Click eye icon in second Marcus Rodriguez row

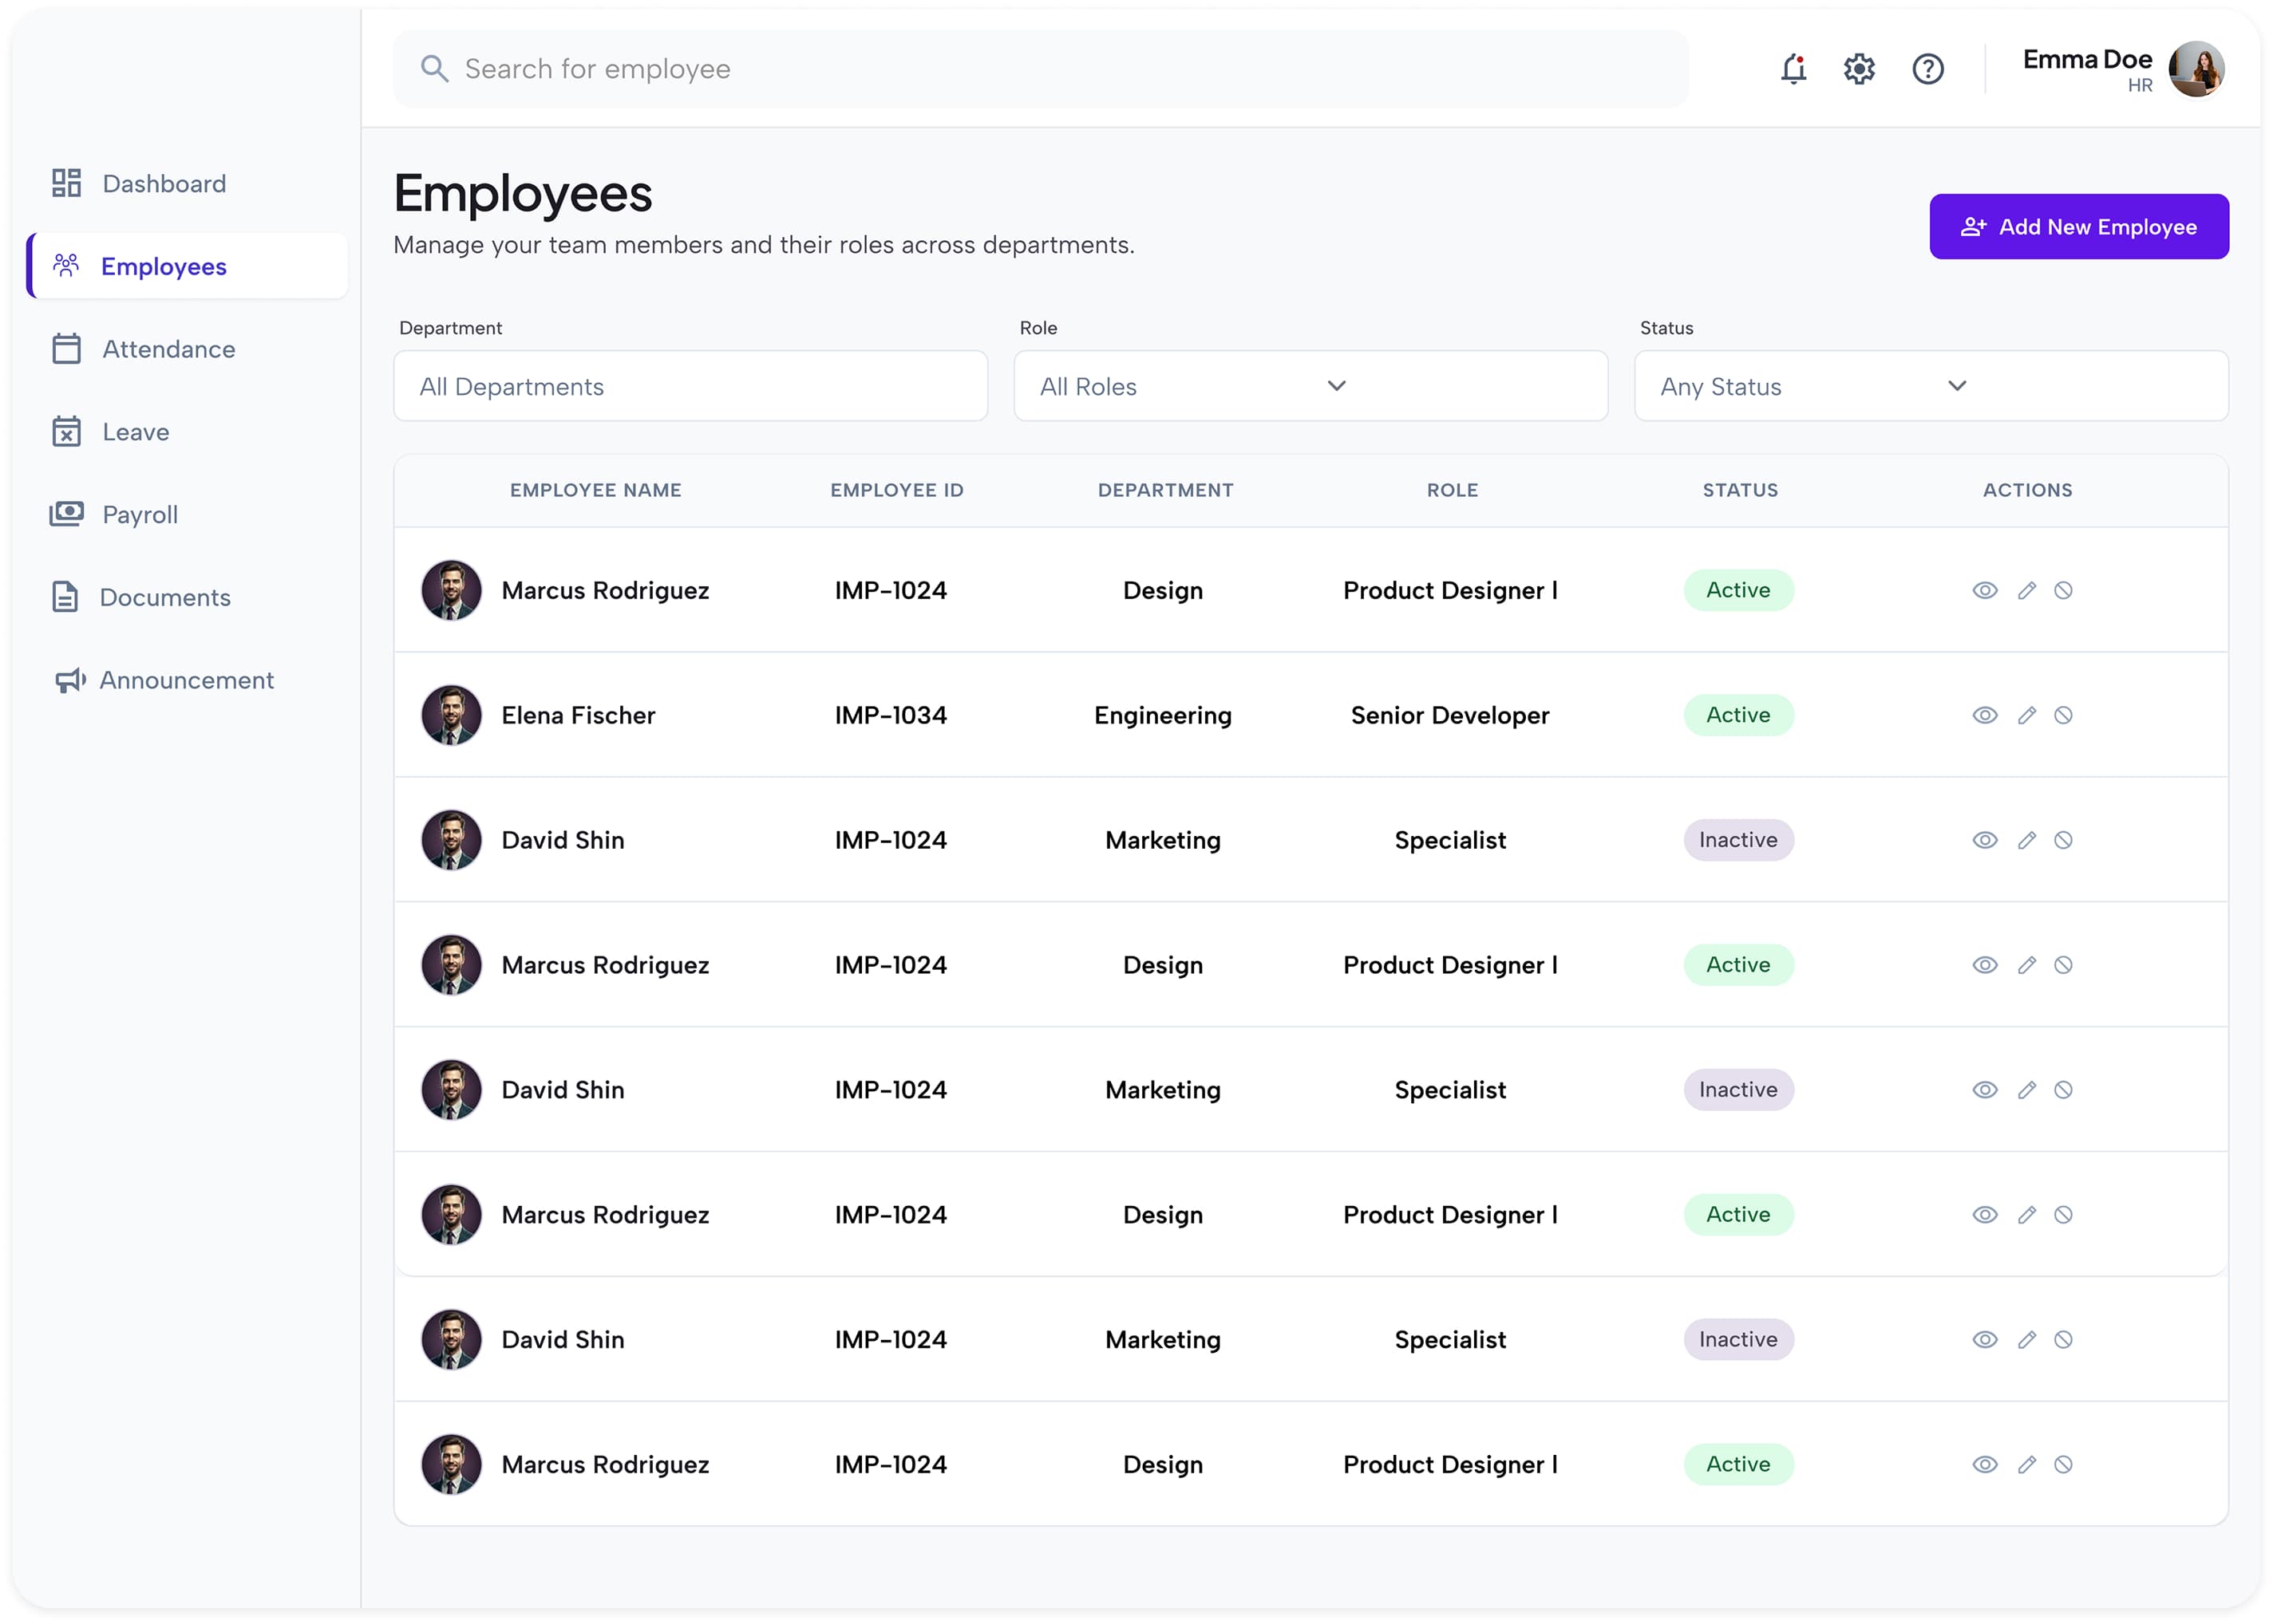pyautogui.click(x=1984, y=965)
